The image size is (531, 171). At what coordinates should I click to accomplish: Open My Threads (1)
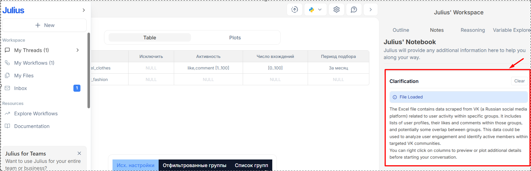[31, 50]
